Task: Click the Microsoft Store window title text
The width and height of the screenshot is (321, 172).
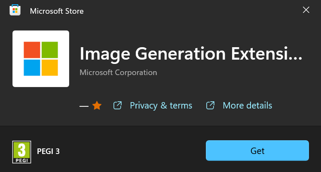Action: click(x=57, y=11)
